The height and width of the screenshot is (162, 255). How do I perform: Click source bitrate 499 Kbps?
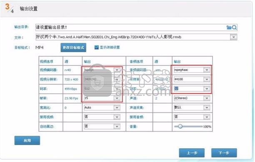coord(70,89)
